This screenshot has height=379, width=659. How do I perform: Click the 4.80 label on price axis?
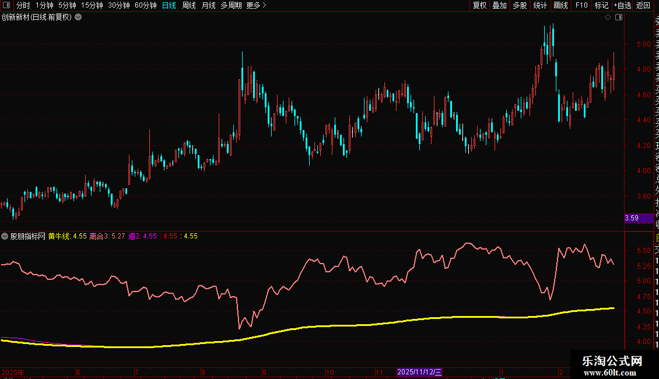643,69
